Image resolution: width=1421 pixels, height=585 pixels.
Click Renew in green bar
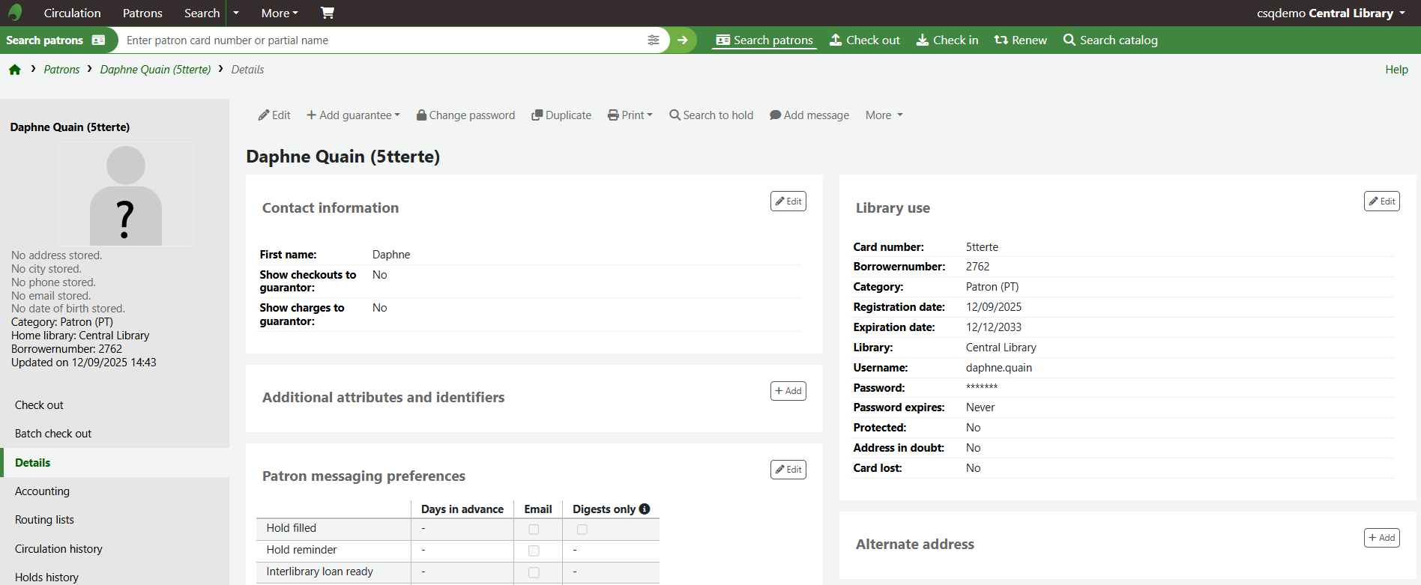click(1020, 40)
